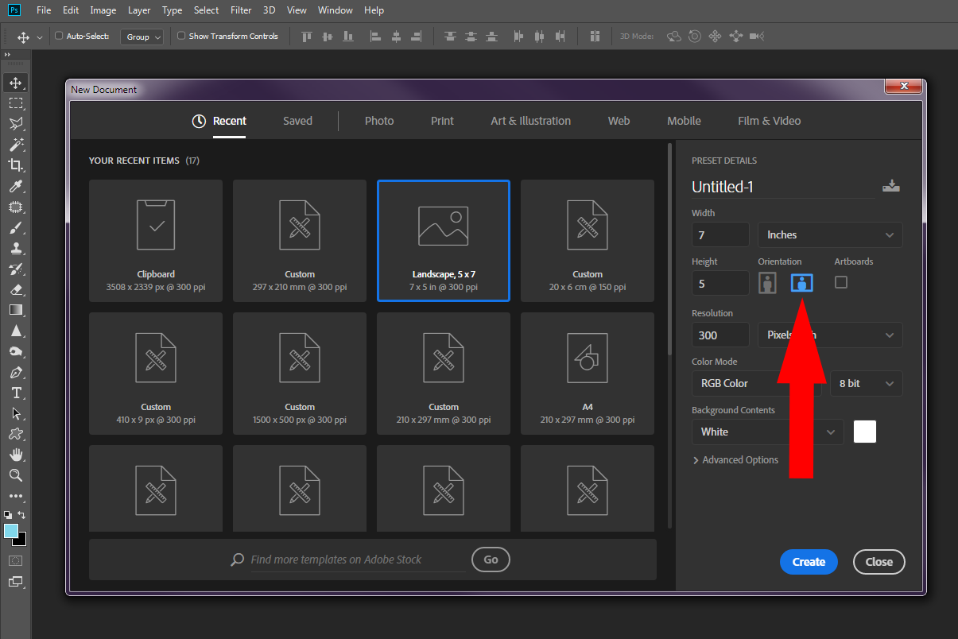Select the Sponge tool
This screenshot has height=639, width=958.
click(15, 351)
